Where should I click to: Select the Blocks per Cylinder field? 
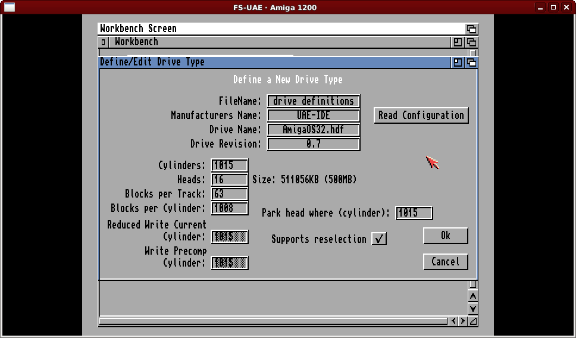pyautogui.click(x=230, y=208)
